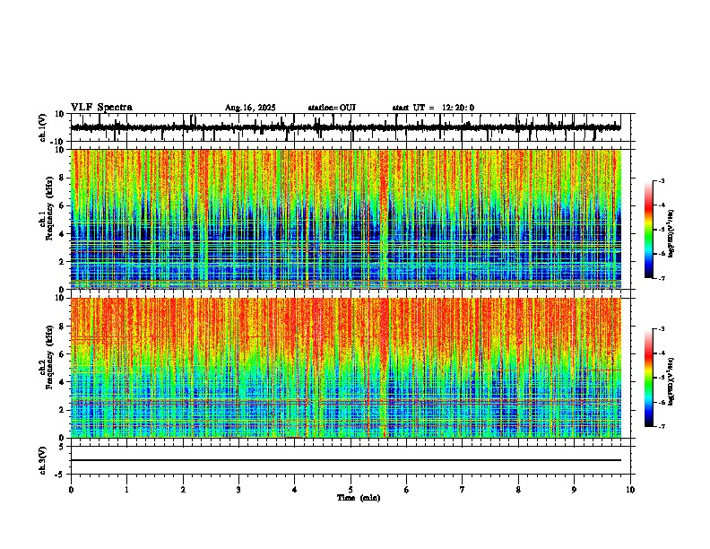Click the ch.2 spectrogram panel
The height and width of the screenshot is (549, 710).
(x=346, y=368)
